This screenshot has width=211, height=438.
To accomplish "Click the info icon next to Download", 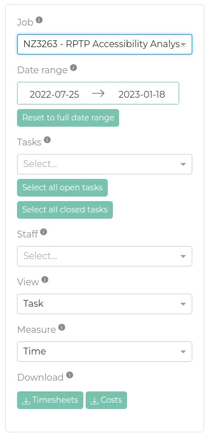I will [x=70, y=375].
